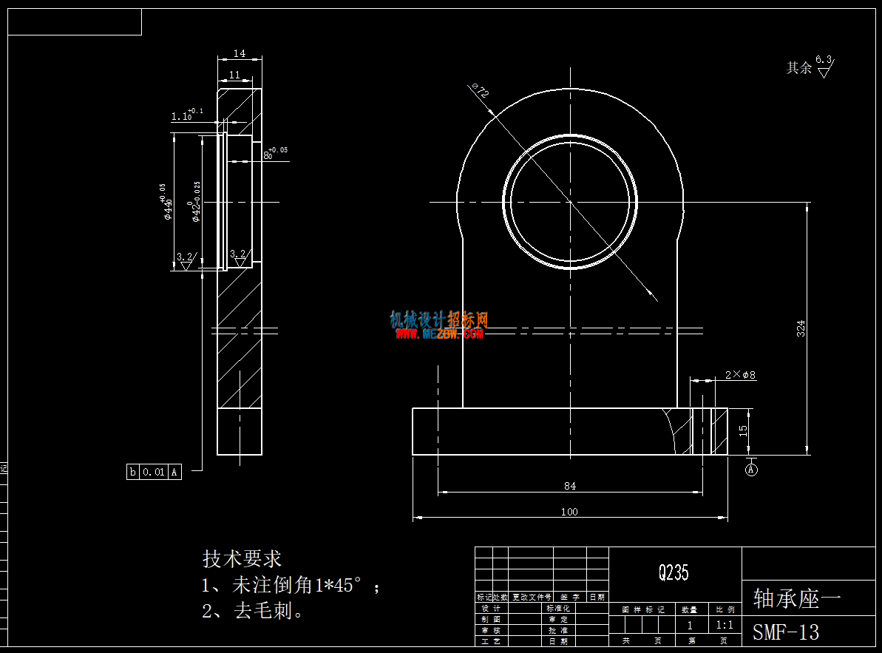Select the '8 +0.05' depth dimension
882x653 pixels.
(x=276, y=153)
